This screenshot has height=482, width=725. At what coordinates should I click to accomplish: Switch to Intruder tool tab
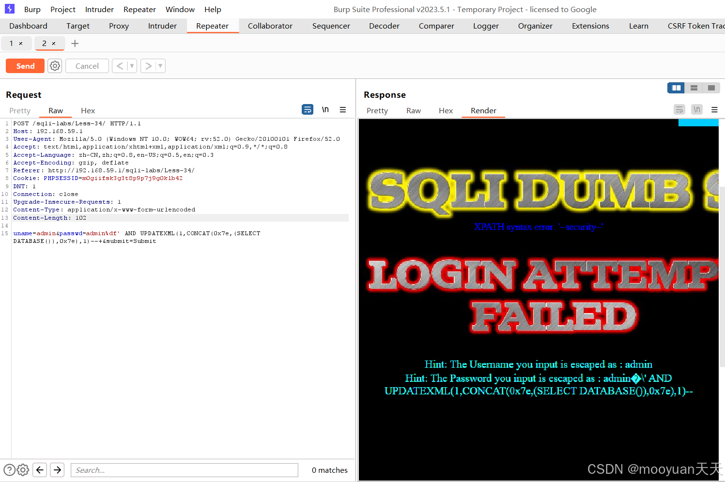click(x=162, y=26)
